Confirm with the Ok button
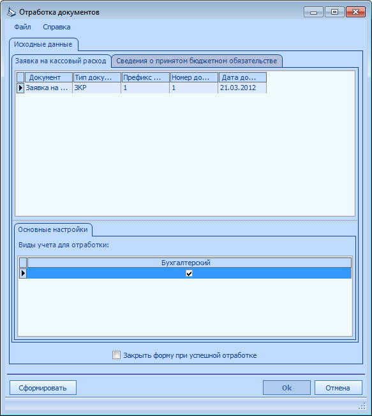 point(286,388)
